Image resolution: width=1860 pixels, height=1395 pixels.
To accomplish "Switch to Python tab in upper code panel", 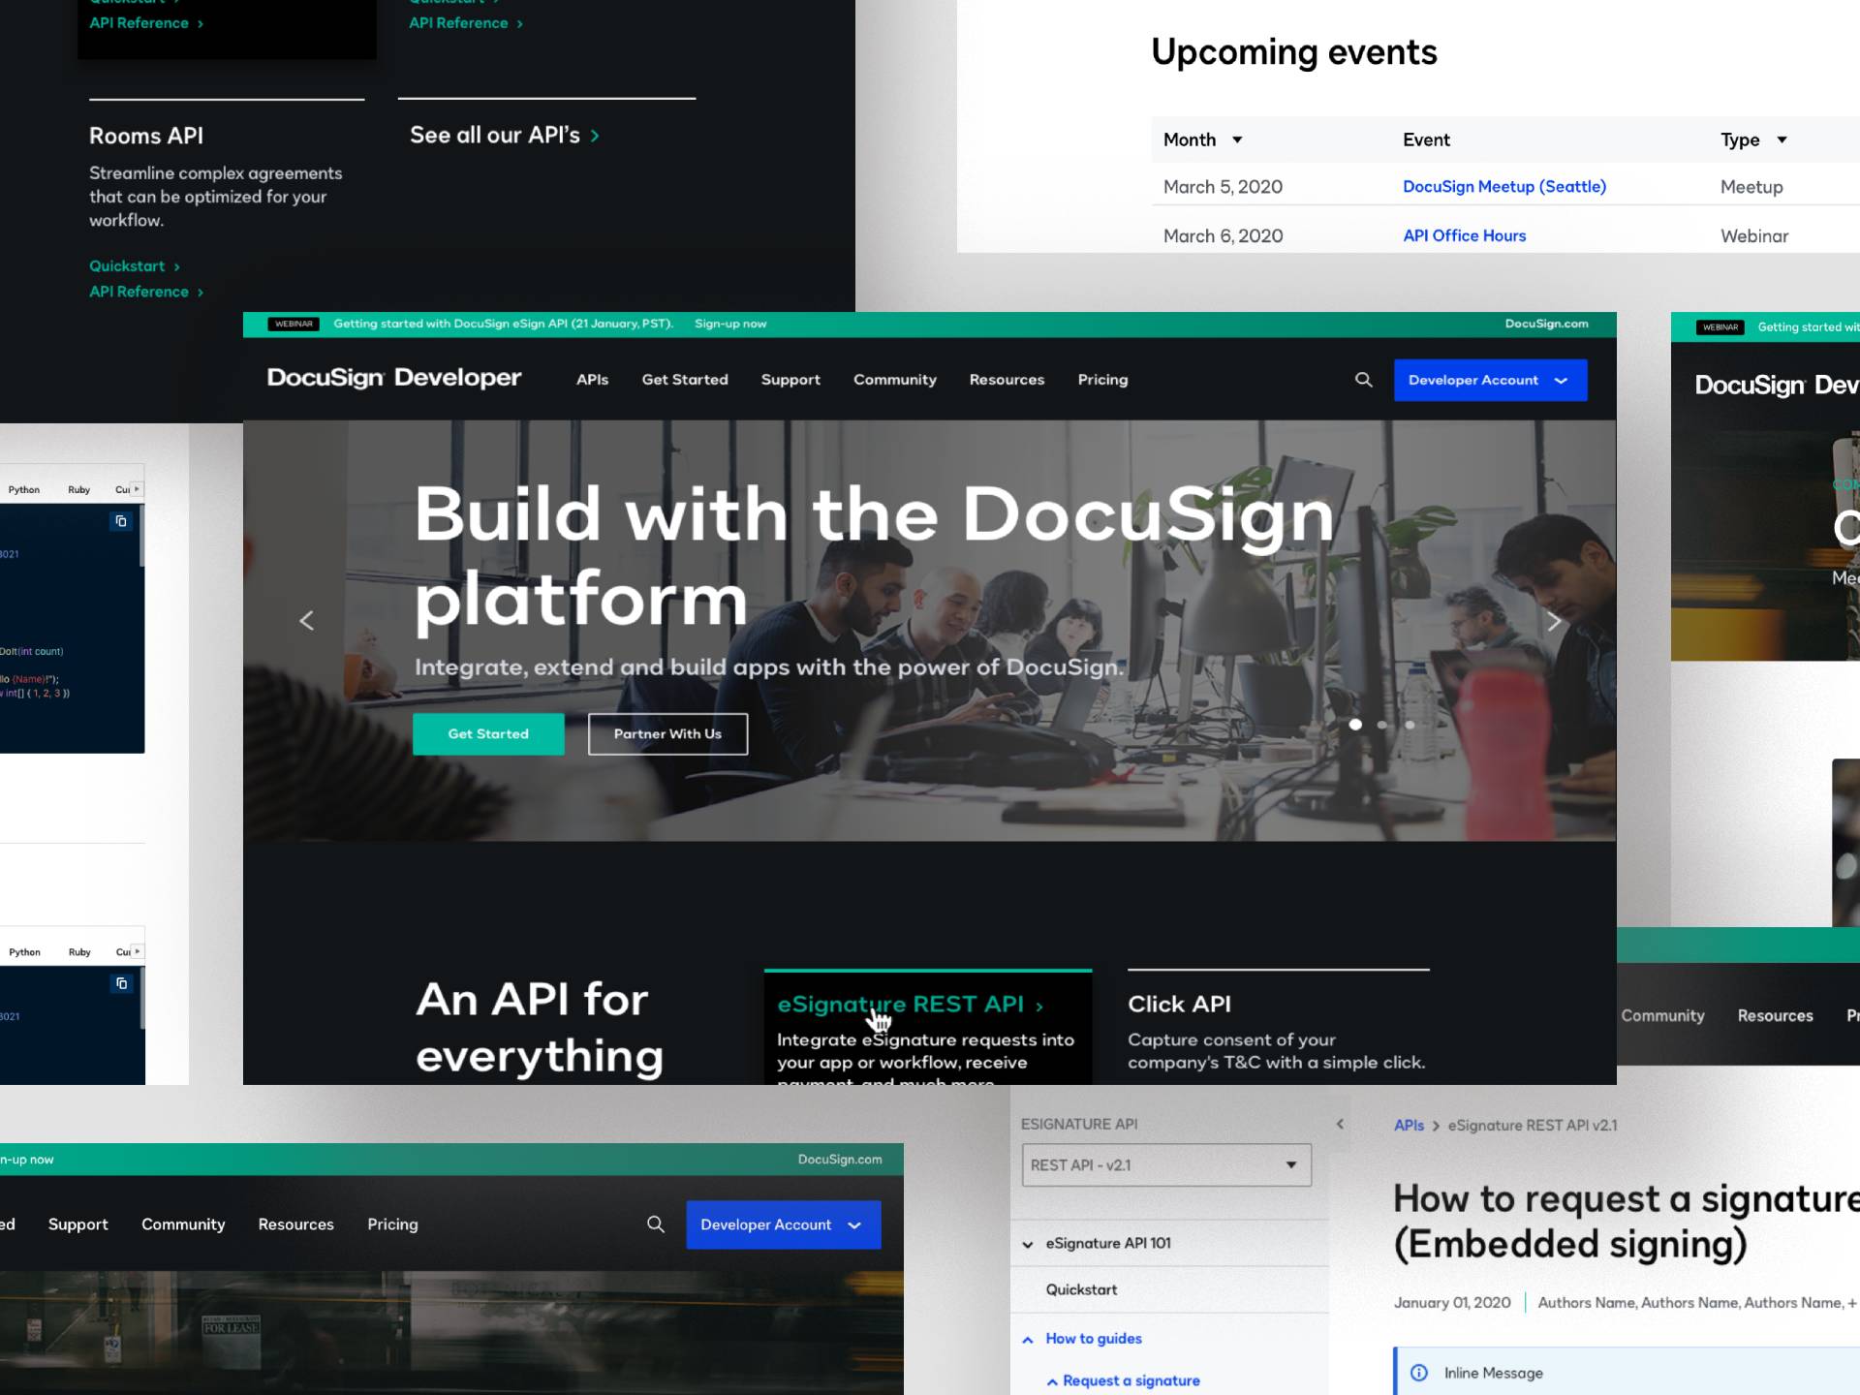I will pyautogui.click(x=24, y=490).
